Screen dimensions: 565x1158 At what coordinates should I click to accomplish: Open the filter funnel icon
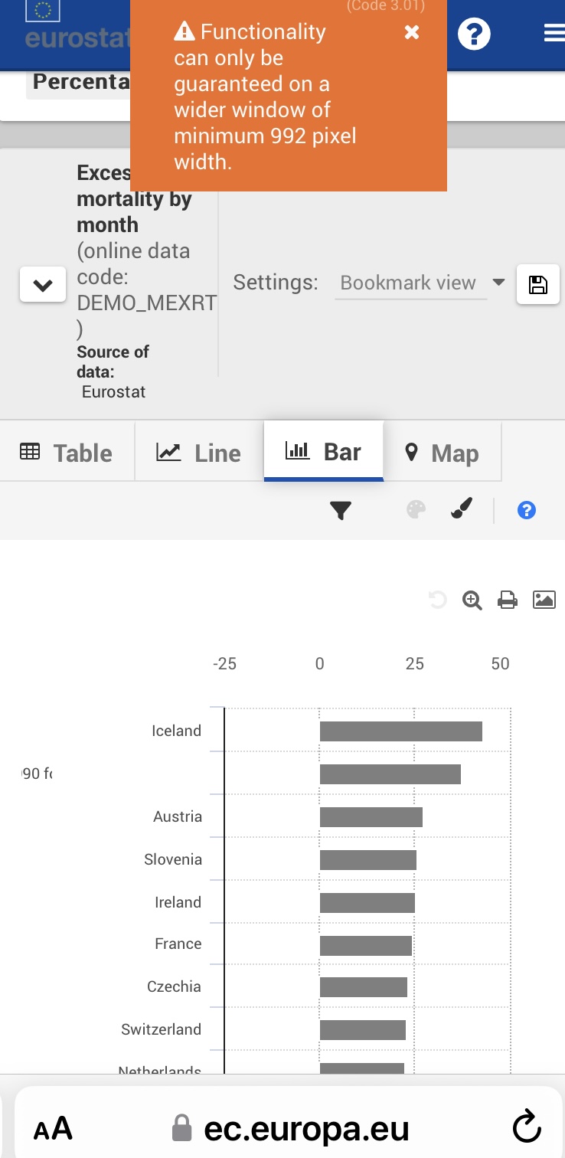(x=341, y=510)
